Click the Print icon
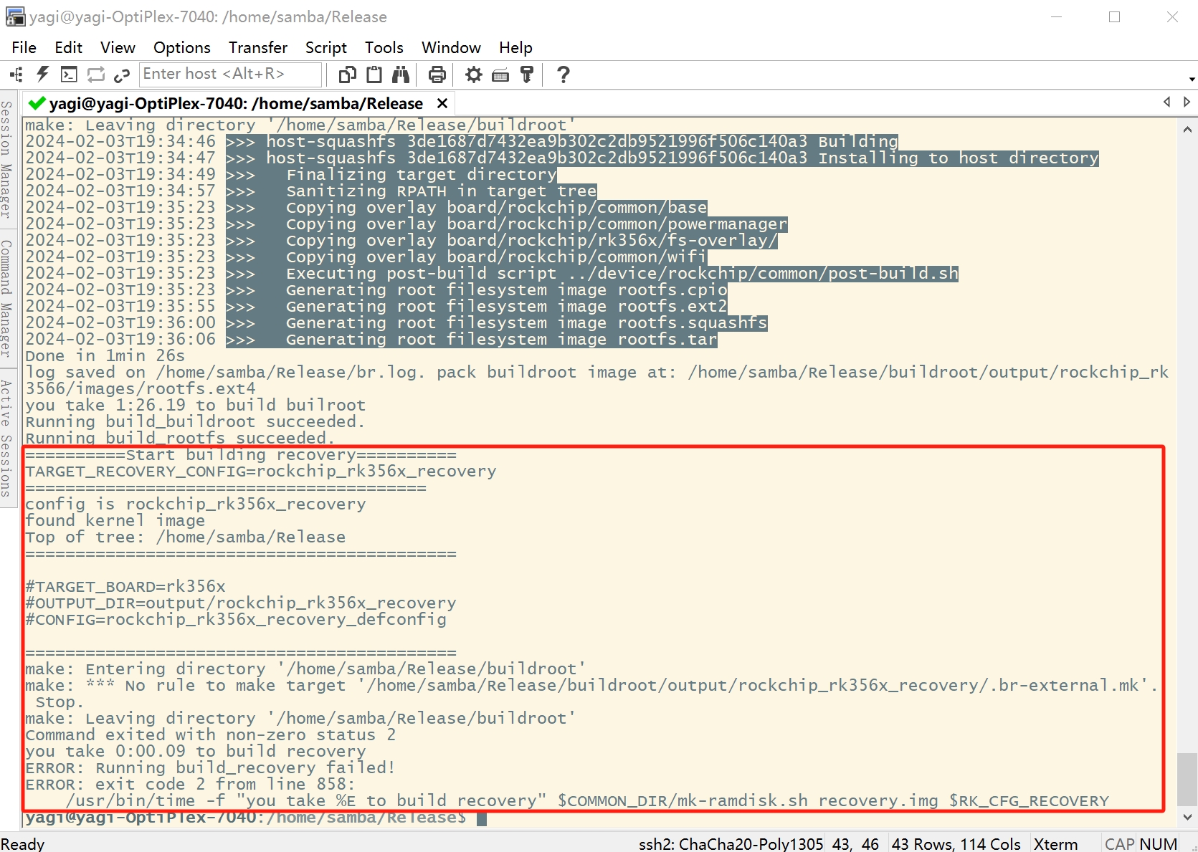1198x852 pixels. 437,75
